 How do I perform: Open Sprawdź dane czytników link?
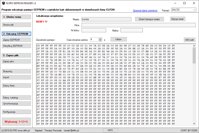point(145,11)
